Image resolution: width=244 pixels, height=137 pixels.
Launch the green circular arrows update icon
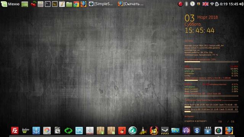pos(68,131)
